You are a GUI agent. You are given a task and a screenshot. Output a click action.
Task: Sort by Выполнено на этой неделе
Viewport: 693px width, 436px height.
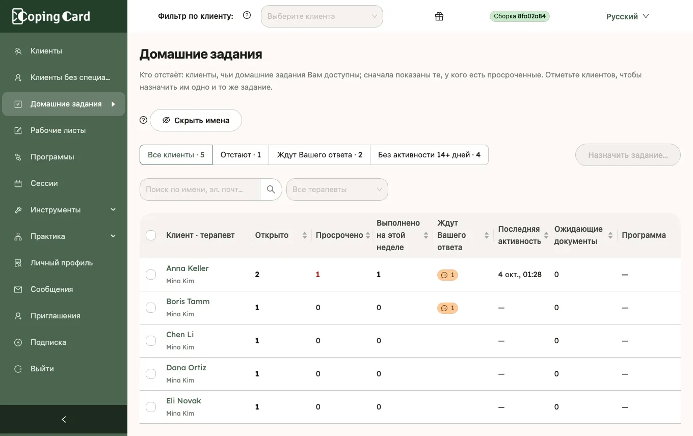coord(426,235)
